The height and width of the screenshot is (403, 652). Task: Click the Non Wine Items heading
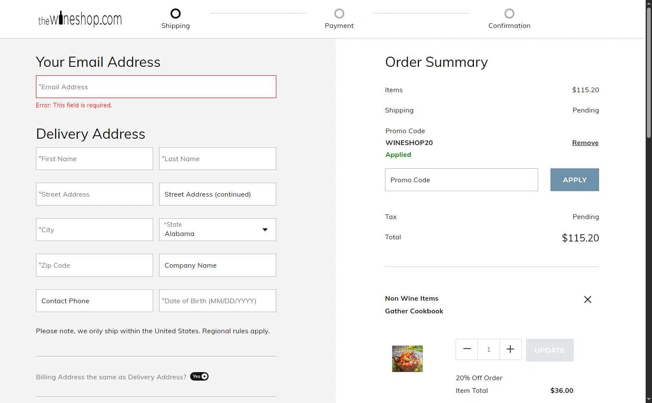pyautogui.click(x=412, y=299)
